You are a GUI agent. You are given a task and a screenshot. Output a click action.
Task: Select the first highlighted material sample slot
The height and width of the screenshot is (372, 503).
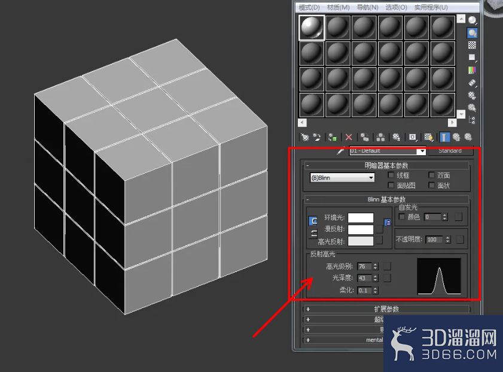312,28
